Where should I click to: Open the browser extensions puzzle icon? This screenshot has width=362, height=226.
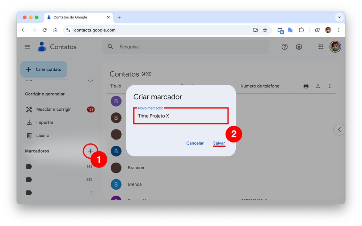(301, 30)
